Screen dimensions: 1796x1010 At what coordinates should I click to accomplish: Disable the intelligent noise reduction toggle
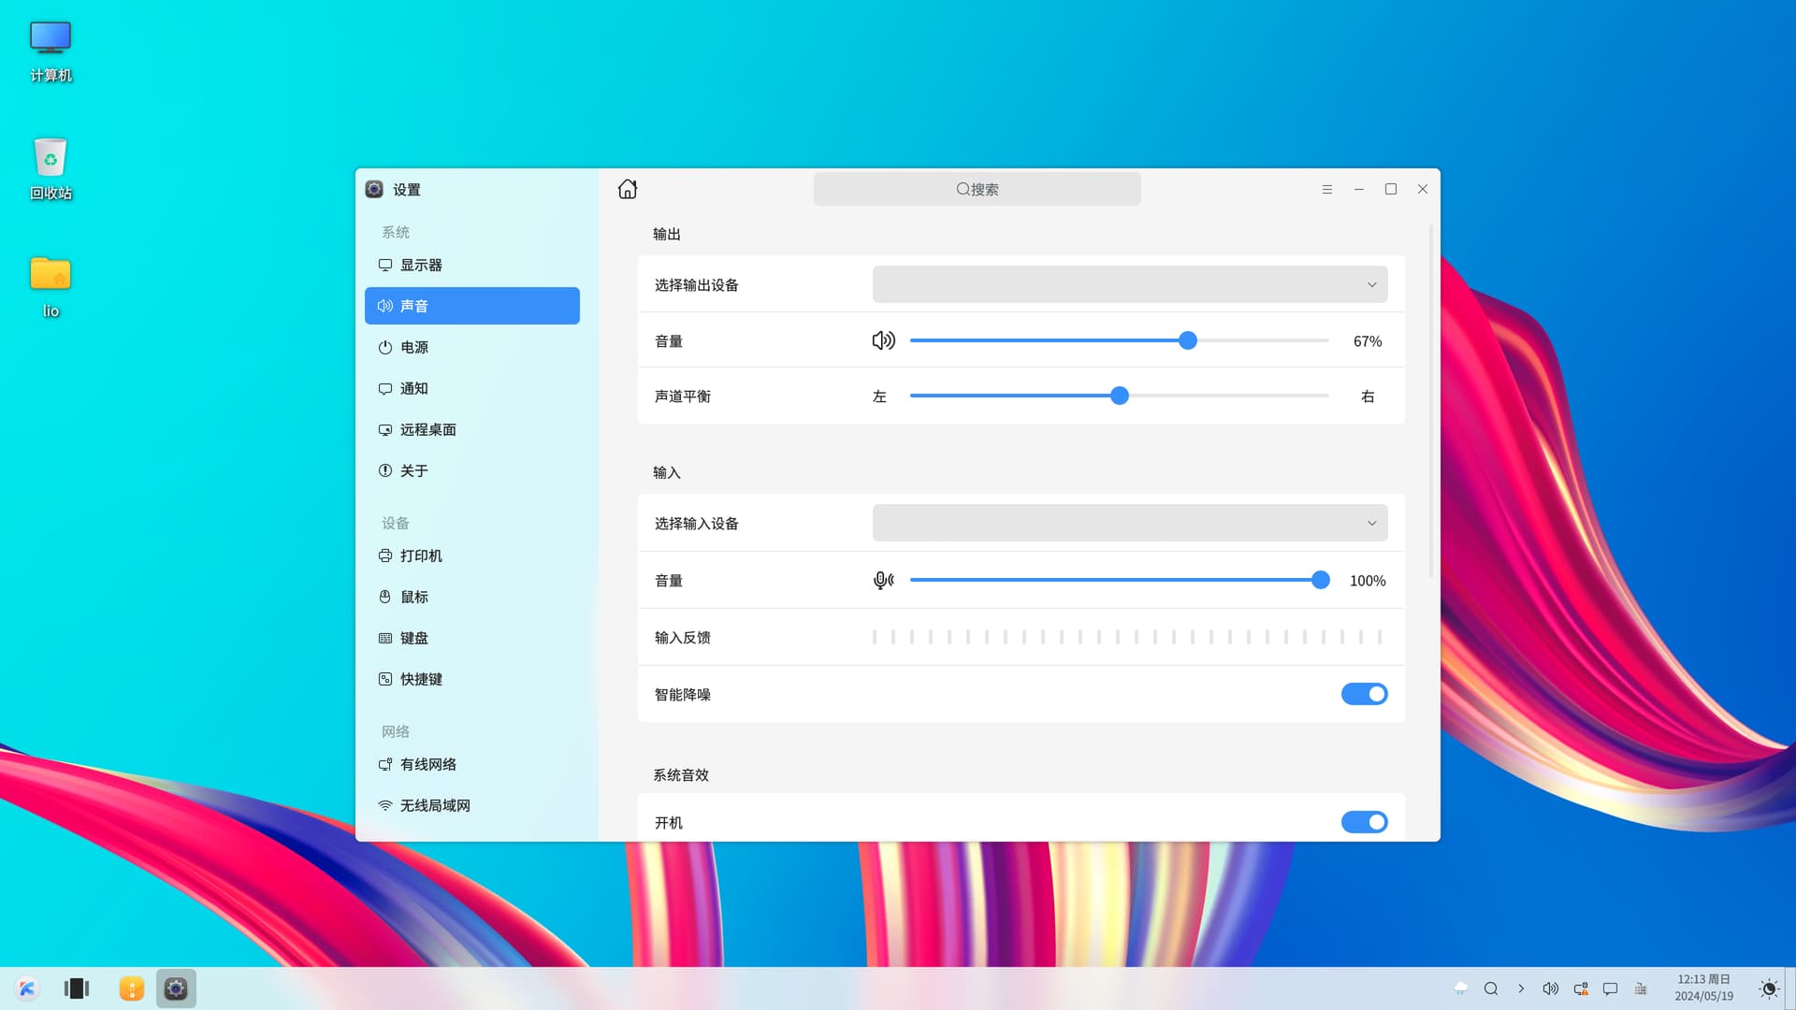[1364, 694]
